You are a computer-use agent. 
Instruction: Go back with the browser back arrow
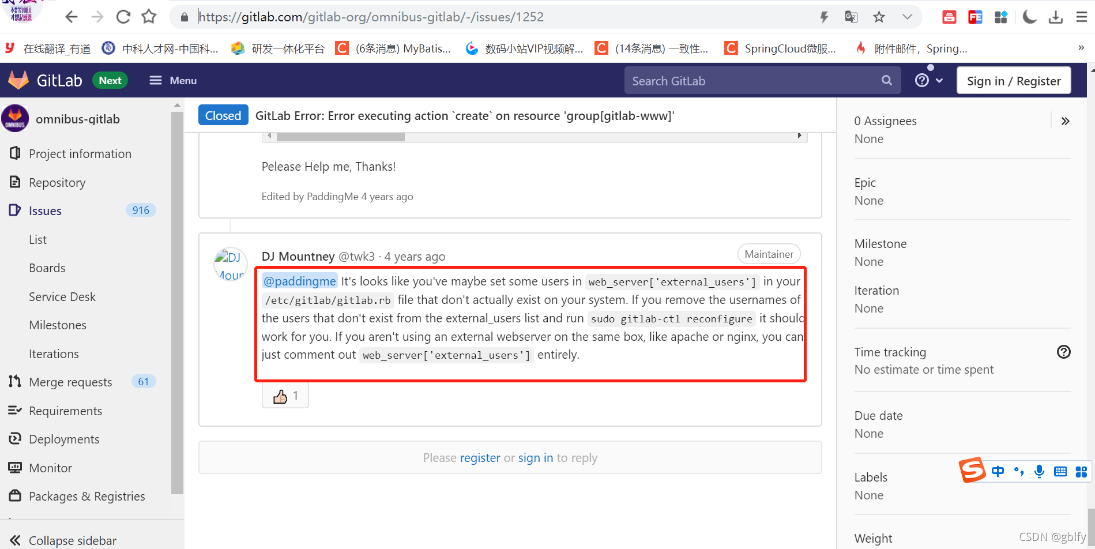pyautogui.click(x=71, y=17)
